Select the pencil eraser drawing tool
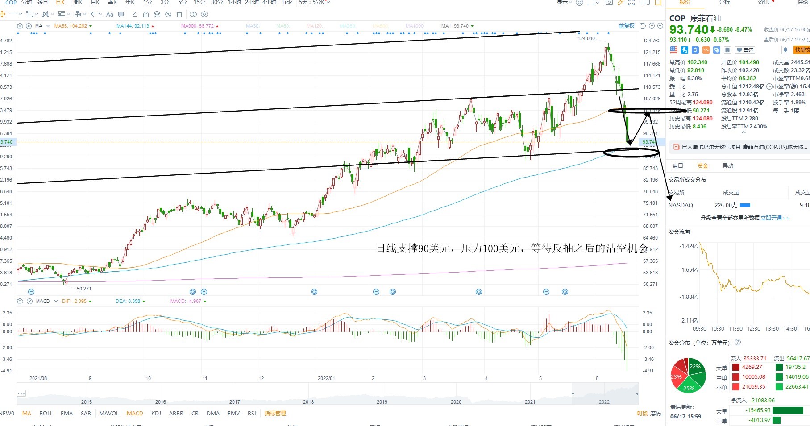810x426 pixels. [134, 14]
